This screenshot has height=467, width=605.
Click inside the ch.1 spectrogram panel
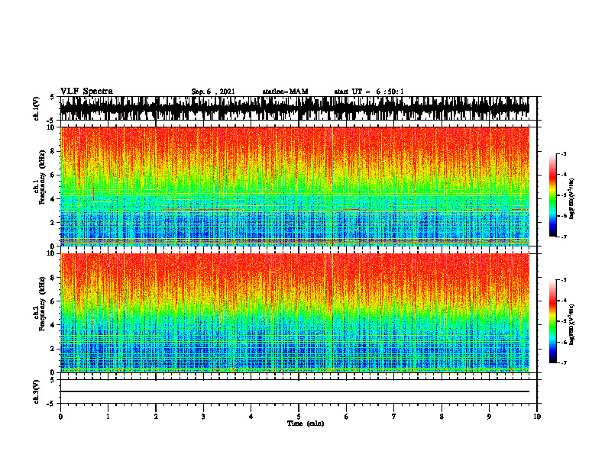click(295, 186)
